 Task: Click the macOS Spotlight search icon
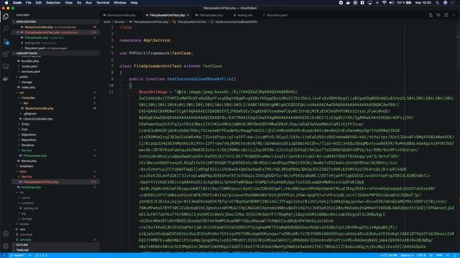(x=437, y=3)
